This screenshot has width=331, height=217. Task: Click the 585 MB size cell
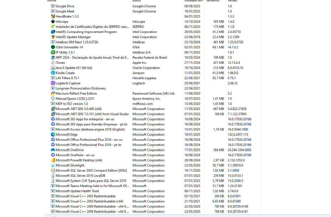click(219, 22)
